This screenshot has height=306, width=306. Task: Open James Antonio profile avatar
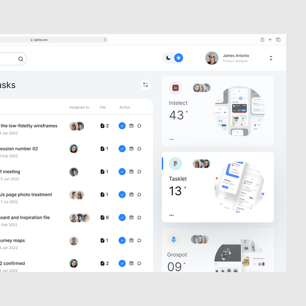click(212, 58)
